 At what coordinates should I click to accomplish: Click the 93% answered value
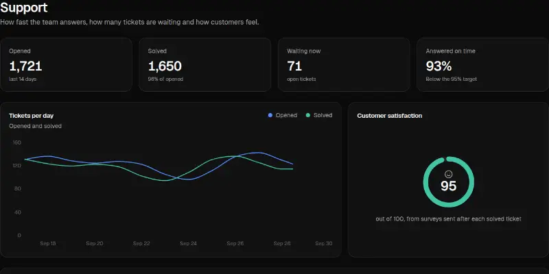pyautogui.click(x=439, y=66)
